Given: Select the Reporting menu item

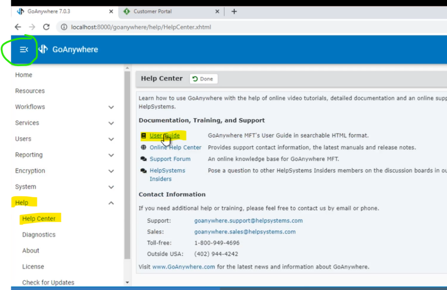Looking at the screenshot, I should tap(29, 155).
